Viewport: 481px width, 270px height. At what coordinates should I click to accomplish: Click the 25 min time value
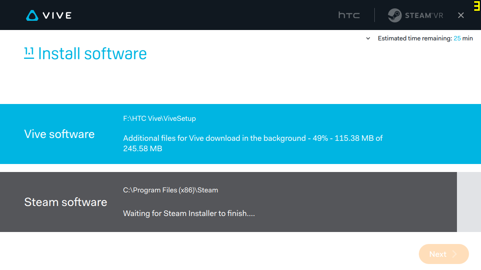[x=463, y=38]
